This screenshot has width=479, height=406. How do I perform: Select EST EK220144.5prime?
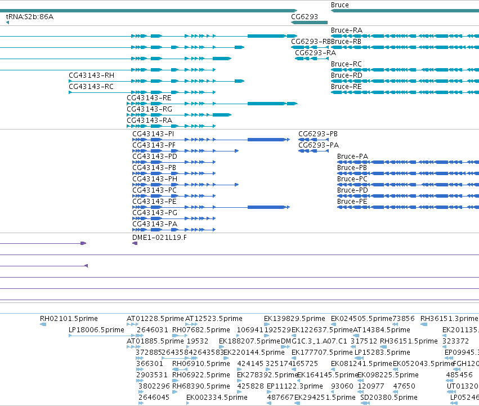(x=254, y=353)
